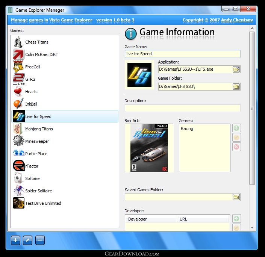265x257 pixels.
Task: Open the Andy Chentsov link
Action: click(x=237, y=20)
